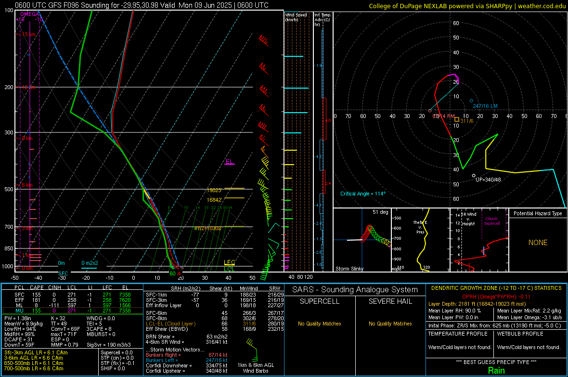This screenshot has width=568, height=377.
Task: Click the K = 32 index value
Action: pyautogui.click(x=58, y=318)
